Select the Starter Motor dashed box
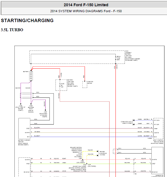167x177 pixels. coord(85,85)
